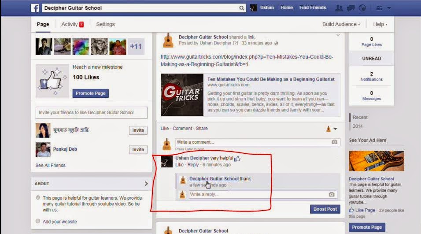Click the public globe icon beside 33 minutes ago
Screen dimensions: 421x234
276,43
